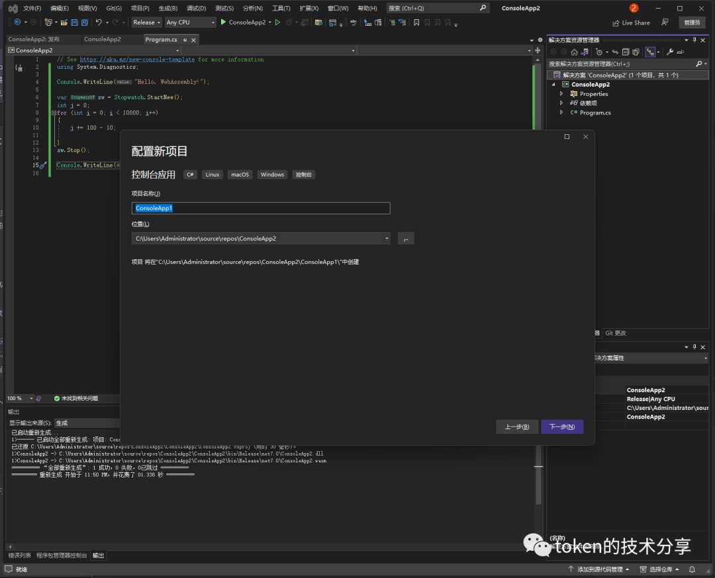Open the feedback icon beside Live Share

pos(665,22)
